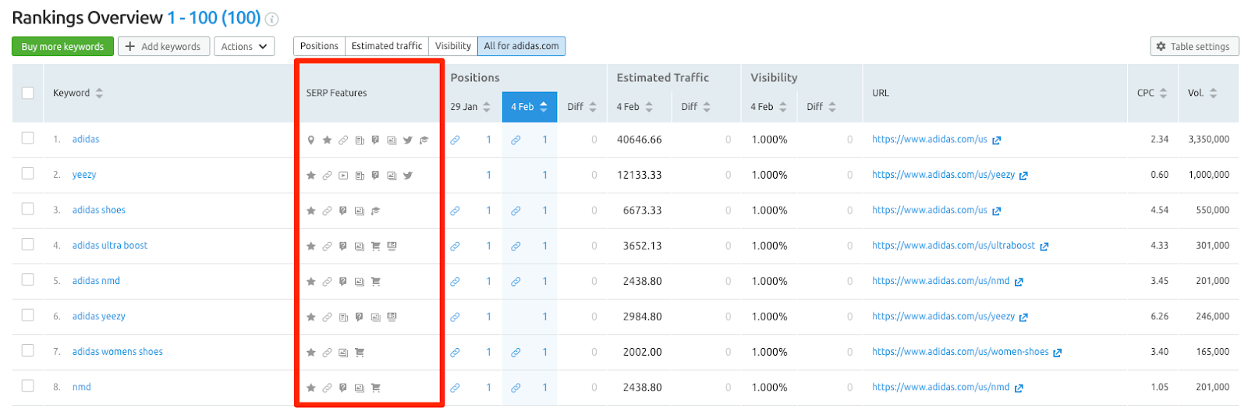Viewport: 1248px width, 408px height.
Task: Select the adidas ultra boost row checkbox
Action: (28, 244)
